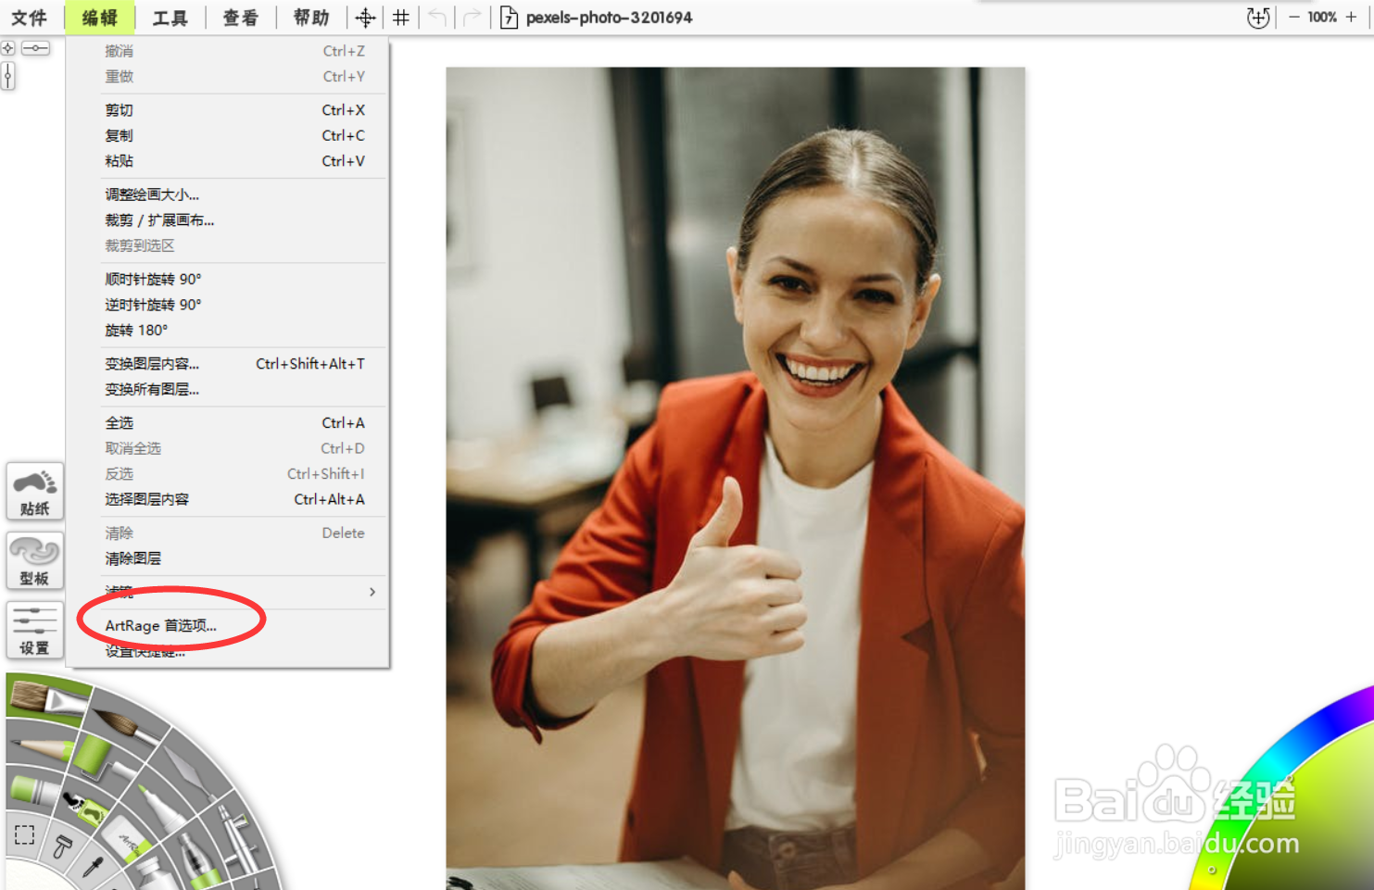Screen dimensions: 1374x890
Task: Click the small target icon below 文件
Action: click(x=8, y=48)
